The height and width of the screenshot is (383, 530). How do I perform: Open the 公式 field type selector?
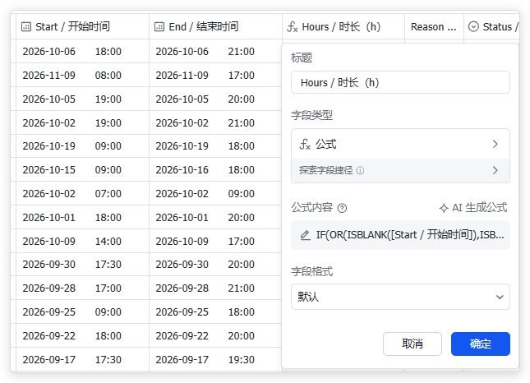[400, 144]
